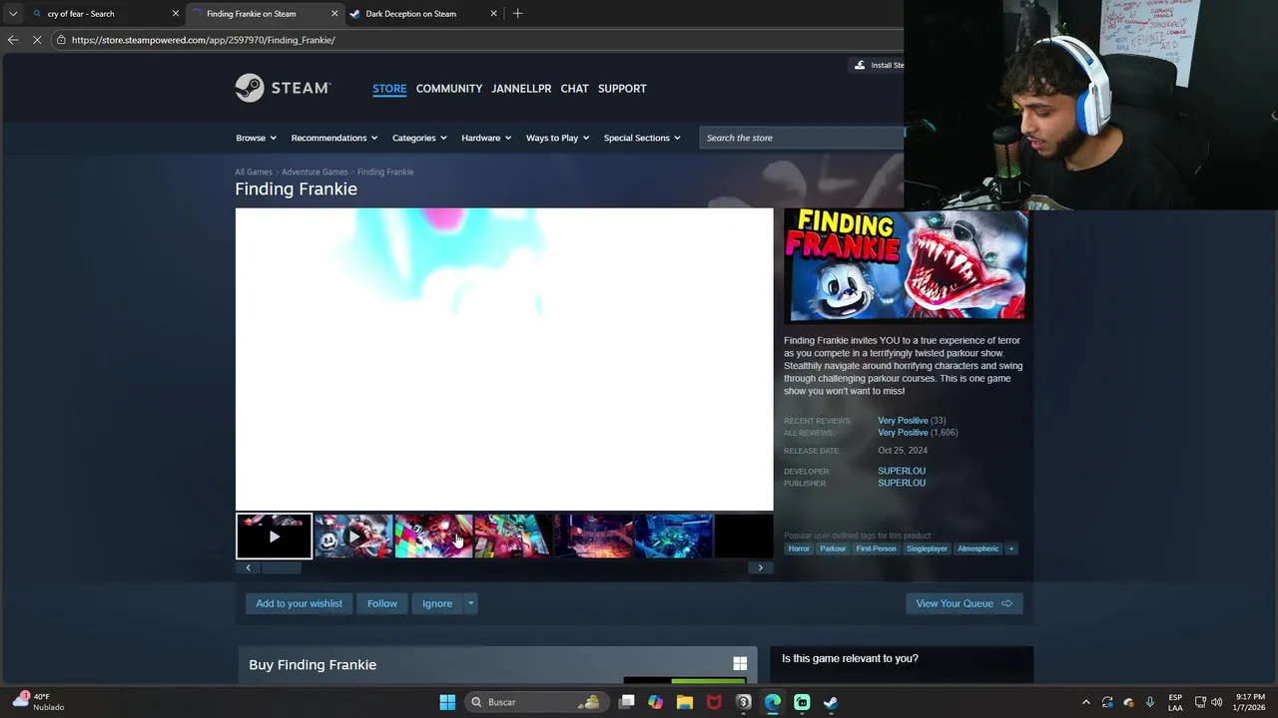Click the 'Search the store' field
Viewport: 1278px width, 718px height.
pos(802,138)
